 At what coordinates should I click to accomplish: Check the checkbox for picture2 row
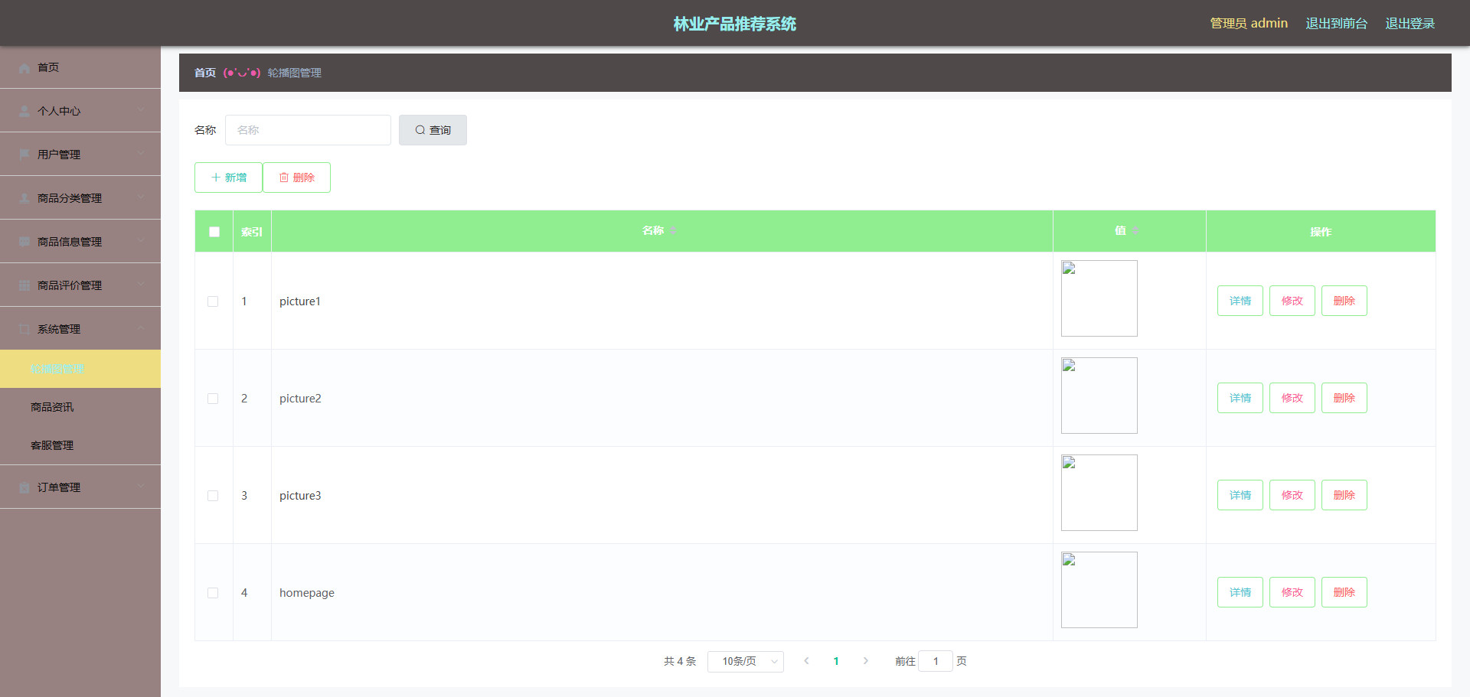point(213,399)
